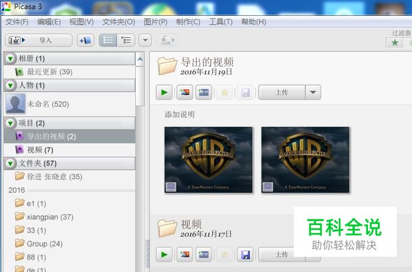Select the second Warner Bros video thumbnail
The width and height of the screenshot is (412, 272).
(x=305, y=160)
